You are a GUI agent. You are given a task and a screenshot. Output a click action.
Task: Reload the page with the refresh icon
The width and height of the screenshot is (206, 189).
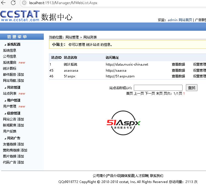pos(13,3)
